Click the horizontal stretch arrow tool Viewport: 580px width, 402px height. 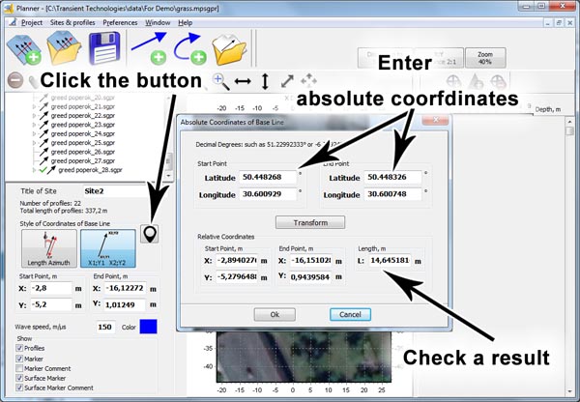(243, 81)
